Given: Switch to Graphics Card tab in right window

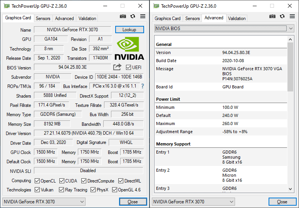Looking at the screenshot, I should pyautogui.click(x=168, y=19).
